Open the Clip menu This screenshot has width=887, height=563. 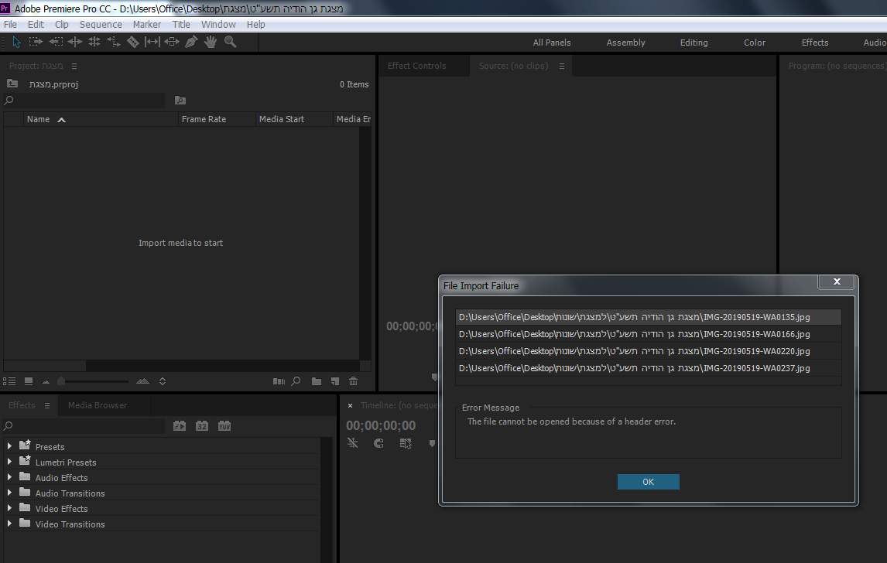pyautogui.click(x=62, y=24)
